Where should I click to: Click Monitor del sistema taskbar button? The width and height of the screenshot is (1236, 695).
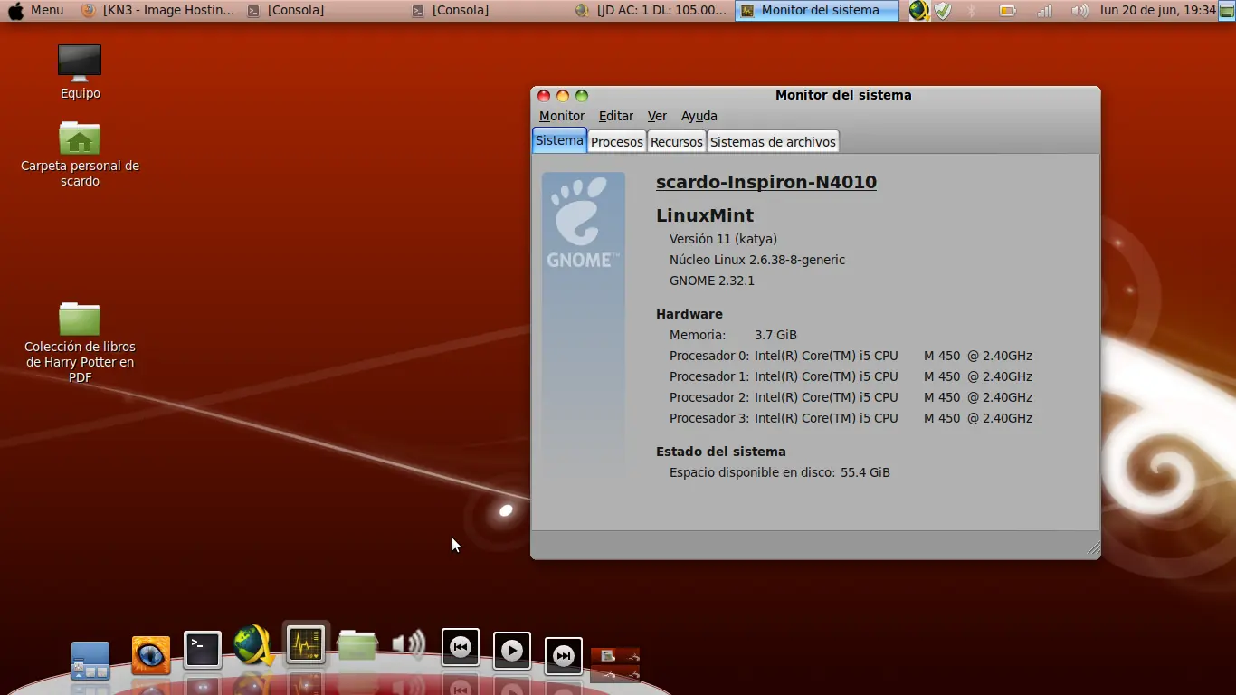tap(817, 10)
